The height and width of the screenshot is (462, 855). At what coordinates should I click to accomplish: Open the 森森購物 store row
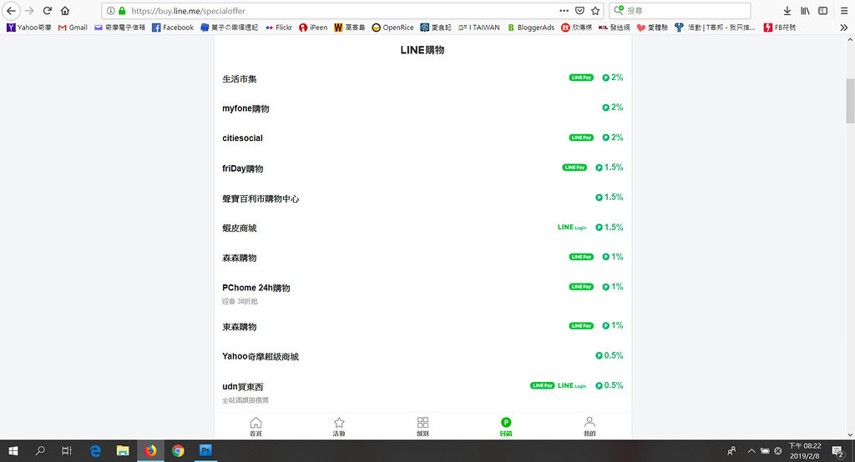point(422,257)
